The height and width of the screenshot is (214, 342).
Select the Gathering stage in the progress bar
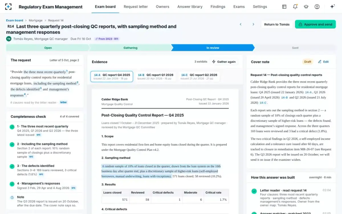(x=131, y=48)
